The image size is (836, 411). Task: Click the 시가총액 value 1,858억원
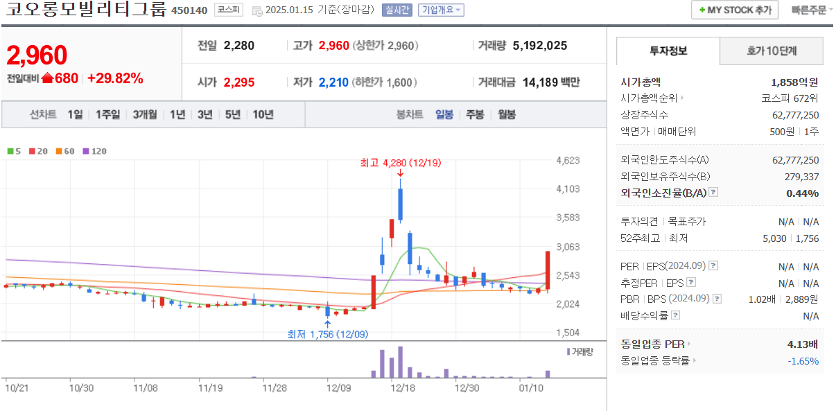tap(794, 82)
